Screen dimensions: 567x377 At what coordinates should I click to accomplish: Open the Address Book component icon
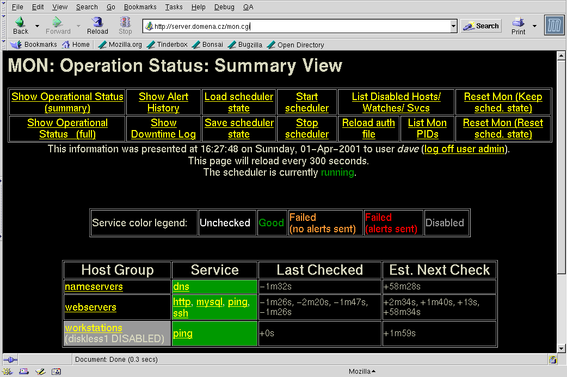[56, 372]
